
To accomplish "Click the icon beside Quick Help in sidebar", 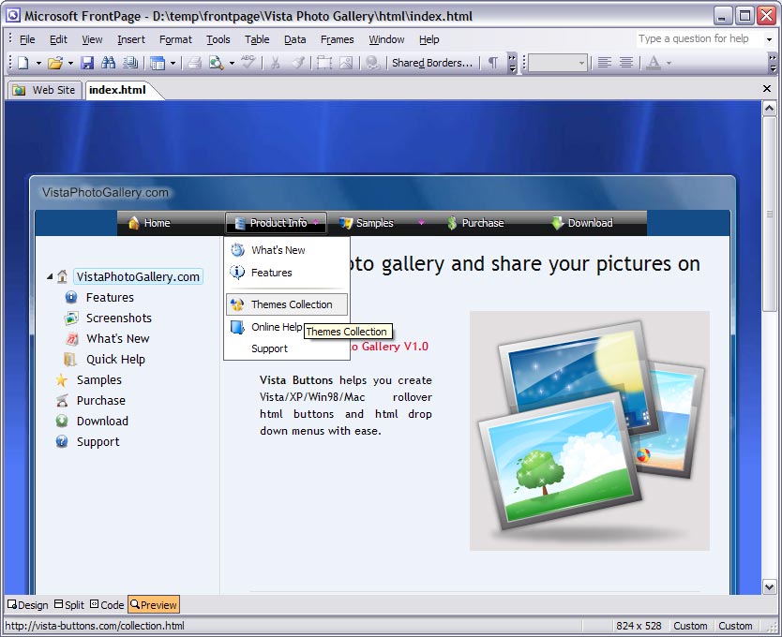I will [x=71, y=360].
